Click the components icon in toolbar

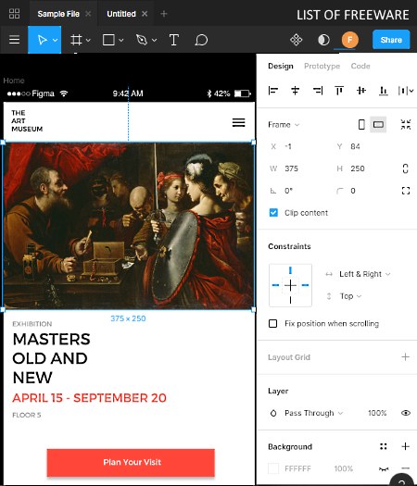296,40
